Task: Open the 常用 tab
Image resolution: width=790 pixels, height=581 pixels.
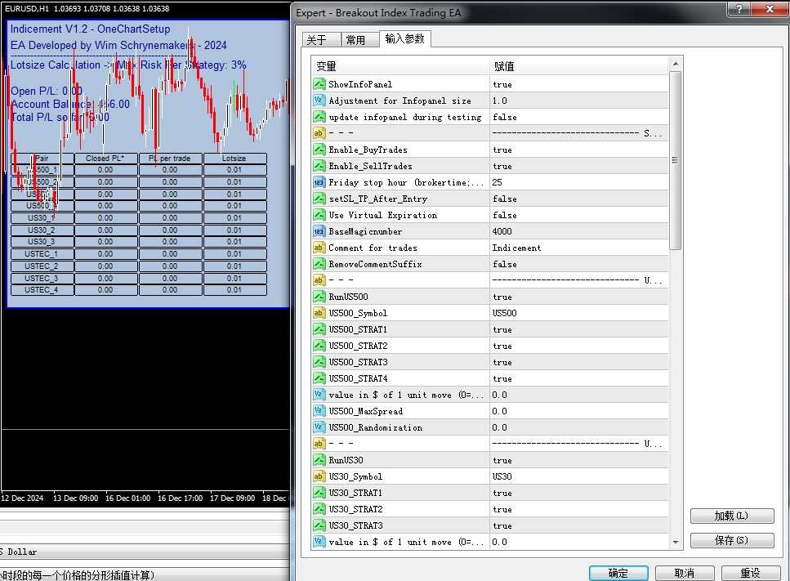Action: (x=355, y=40)
